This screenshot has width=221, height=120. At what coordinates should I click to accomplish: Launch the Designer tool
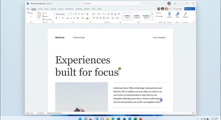tap(186, 15)
